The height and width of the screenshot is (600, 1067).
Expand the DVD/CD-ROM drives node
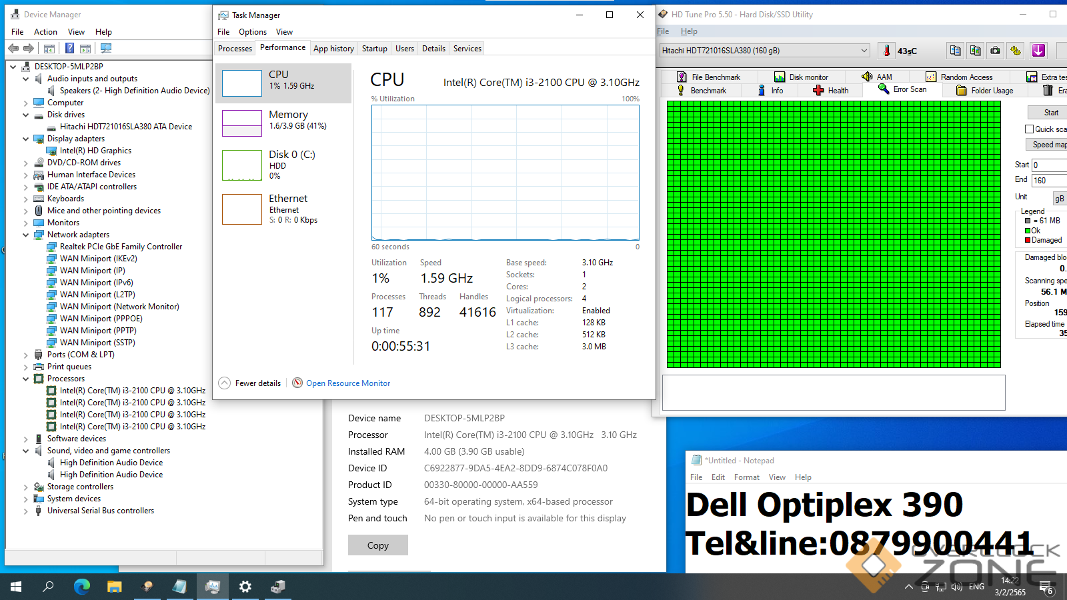click(25, 163)
